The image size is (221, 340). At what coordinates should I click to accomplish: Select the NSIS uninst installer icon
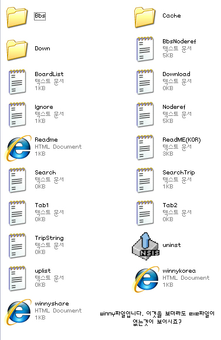click(145, 246)
